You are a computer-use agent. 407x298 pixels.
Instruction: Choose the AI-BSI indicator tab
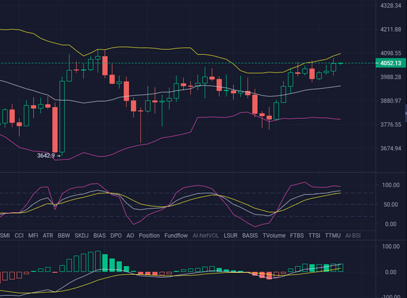(x=353, y=236)
